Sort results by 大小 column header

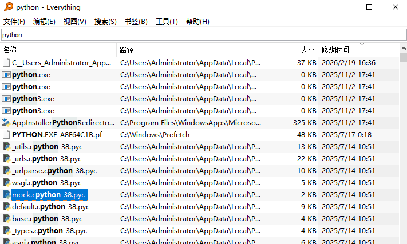(x=291, y=50)
